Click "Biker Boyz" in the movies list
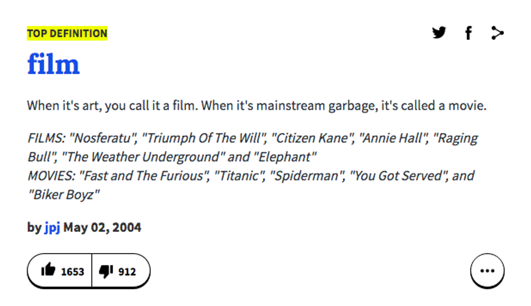The width and height of the screenshot is (531, 306). [x=64, y=195]
